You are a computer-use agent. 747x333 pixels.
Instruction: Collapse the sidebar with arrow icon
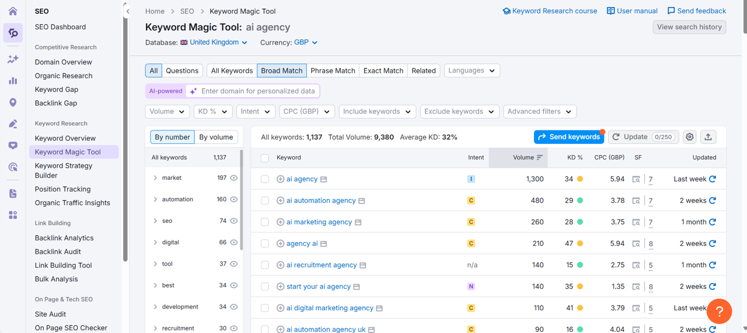(x=128, y=11)
